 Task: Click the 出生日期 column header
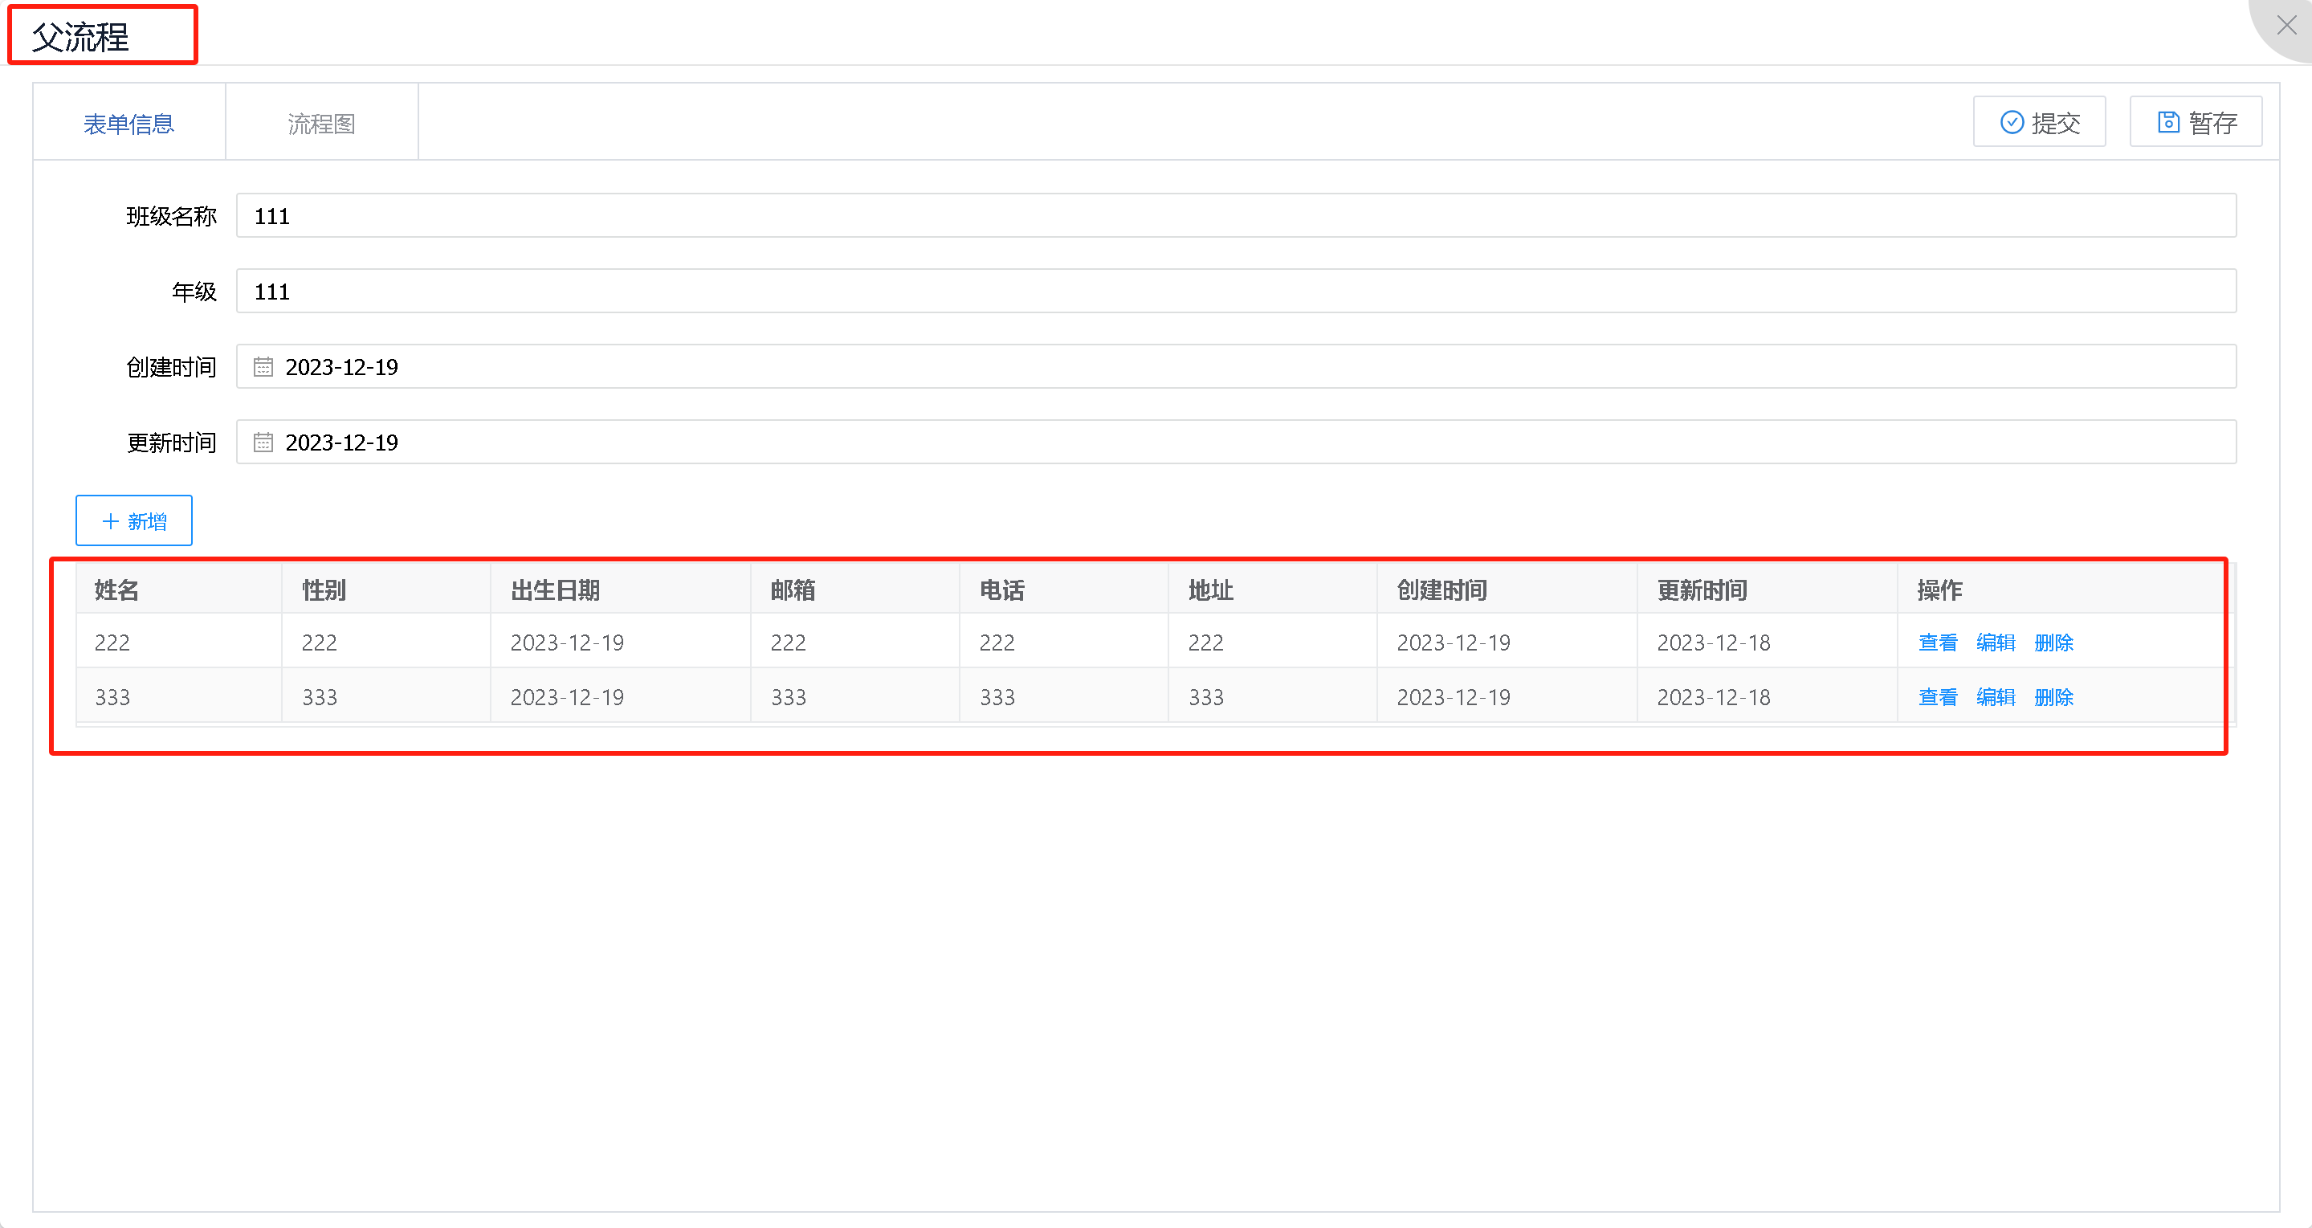tap(556, 590)
